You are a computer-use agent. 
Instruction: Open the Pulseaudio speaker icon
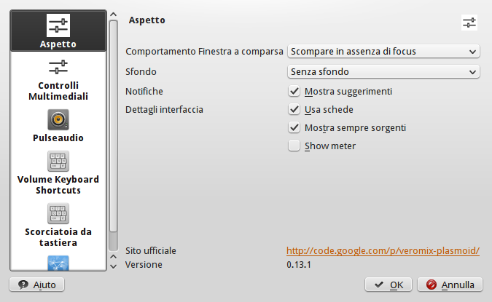coord(58,119)
